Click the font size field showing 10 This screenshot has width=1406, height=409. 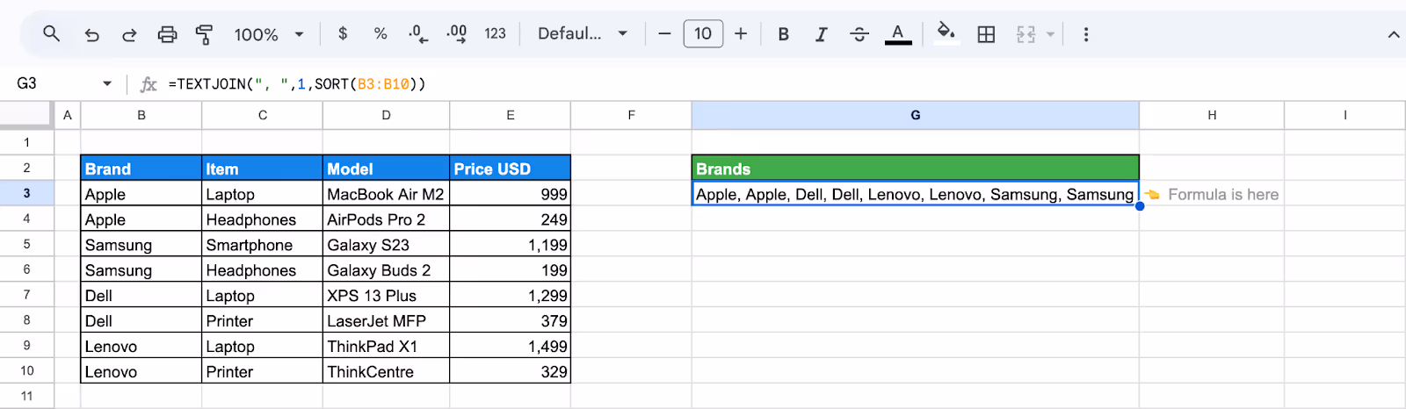[703, 33]
